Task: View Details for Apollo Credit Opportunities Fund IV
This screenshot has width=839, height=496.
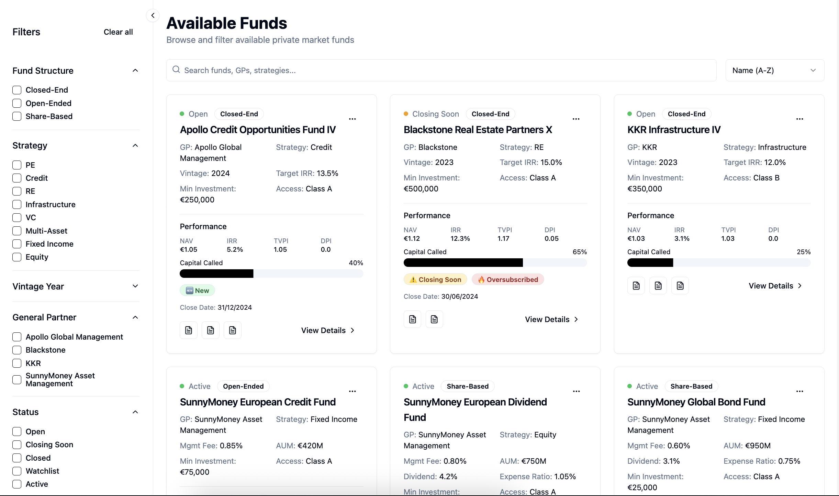Action: 327,330
